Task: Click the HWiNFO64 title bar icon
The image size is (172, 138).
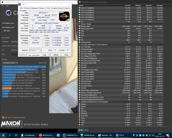Action: coord(80,2)
